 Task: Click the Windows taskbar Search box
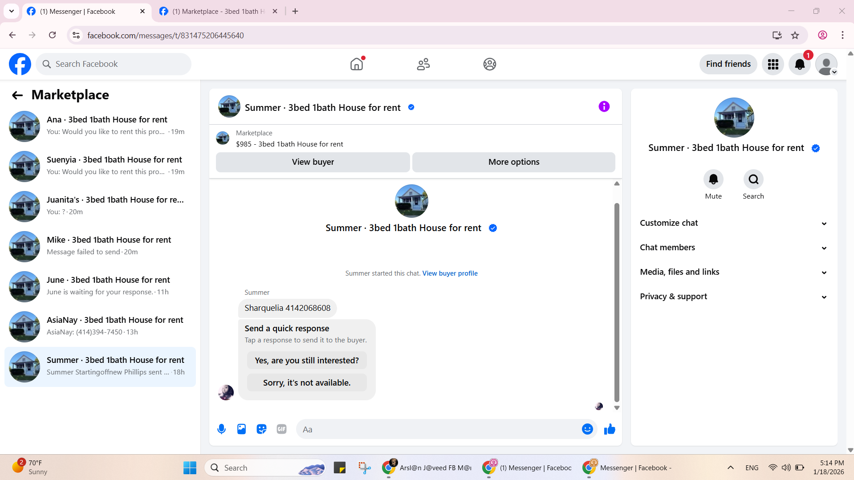click(265, 468)
